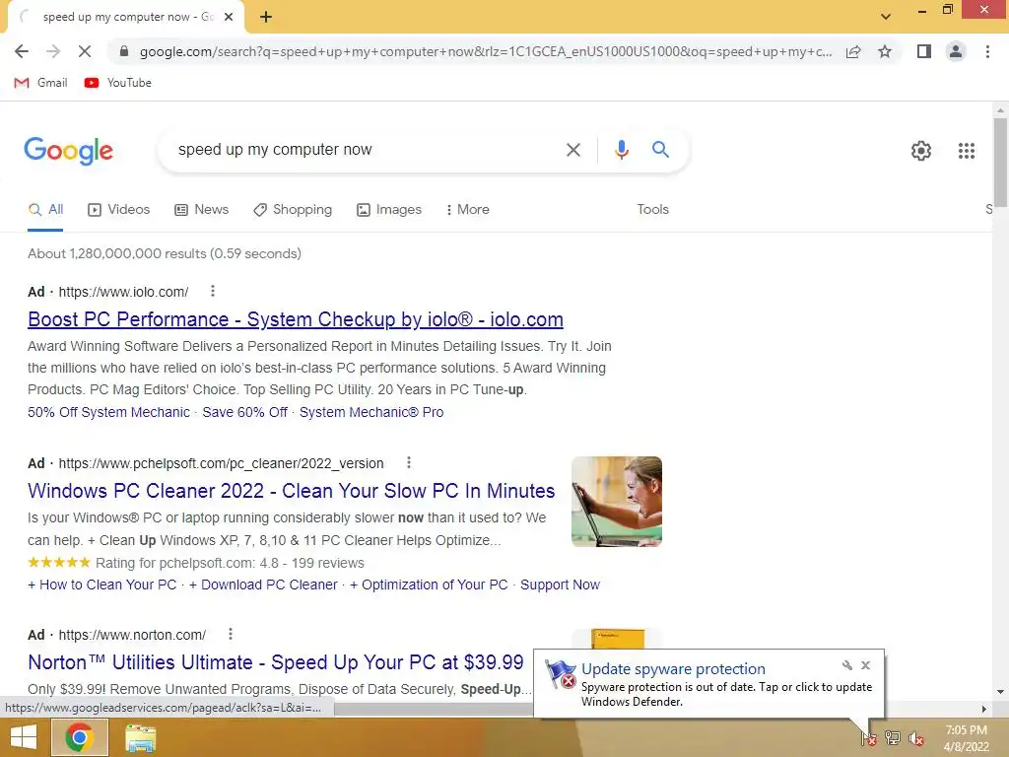This screenshot has width=1009, height=757.
Task: Open pchelpsoft ad options three dots
Action: [409, 462]
